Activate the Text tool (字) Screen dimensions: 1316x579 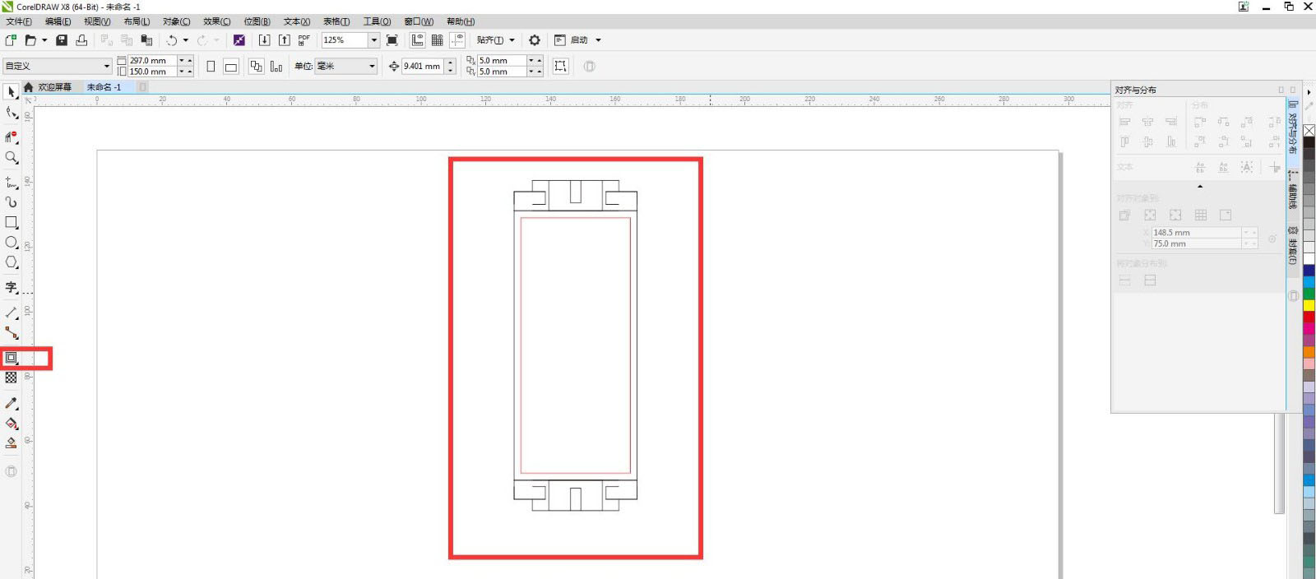coord(12,287)
